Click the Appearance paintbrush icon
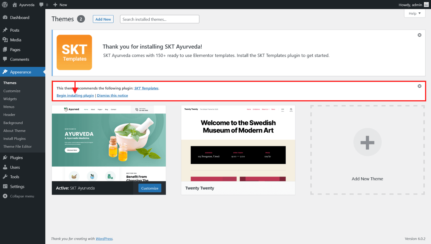The width and height of the screenshot is (431, 244). [x=5, y=72]
